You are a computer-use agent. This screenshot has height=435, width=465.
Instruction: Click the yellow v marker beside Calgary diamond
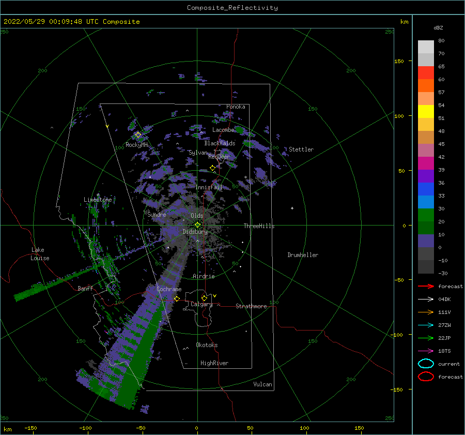(x=215, y=296)
